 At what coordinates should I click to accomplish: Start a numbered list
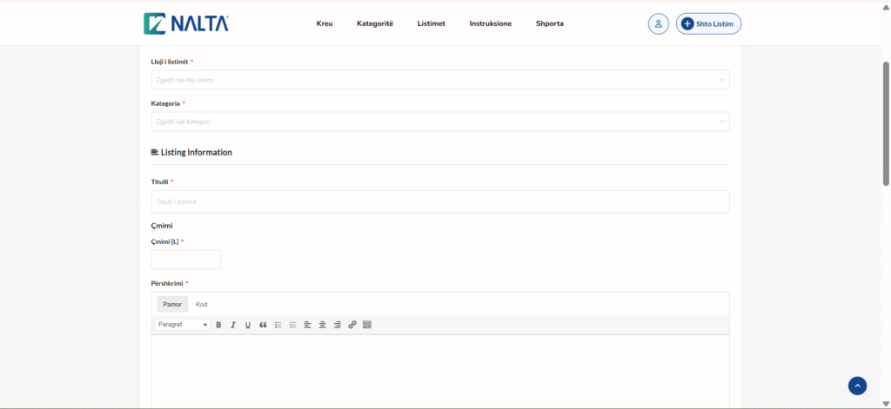293,325
